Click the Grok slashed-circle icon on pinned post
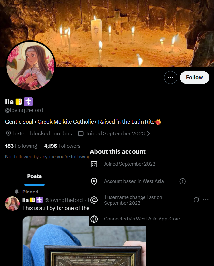This screenshot has height=266, width=214. (196, 200)
